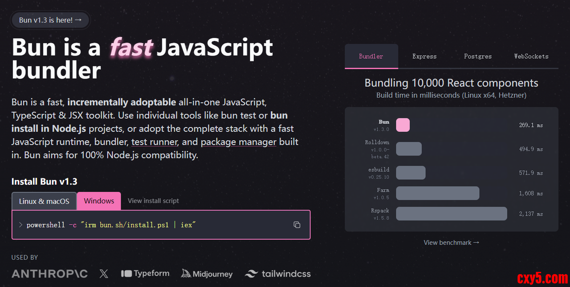
Task: Click the tailwindcss logo
Action: (x=278, y=274)
